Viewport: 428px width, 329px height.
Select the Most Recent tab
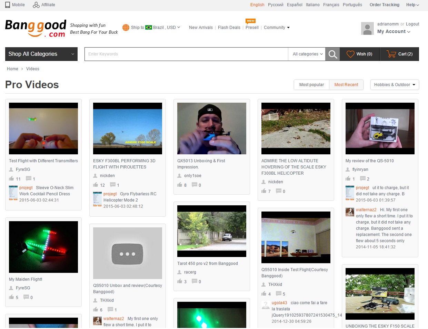[x=346, y=85]
